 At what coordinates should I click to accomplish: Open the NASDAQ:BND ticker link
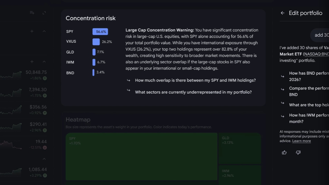(x=317, y=54)
